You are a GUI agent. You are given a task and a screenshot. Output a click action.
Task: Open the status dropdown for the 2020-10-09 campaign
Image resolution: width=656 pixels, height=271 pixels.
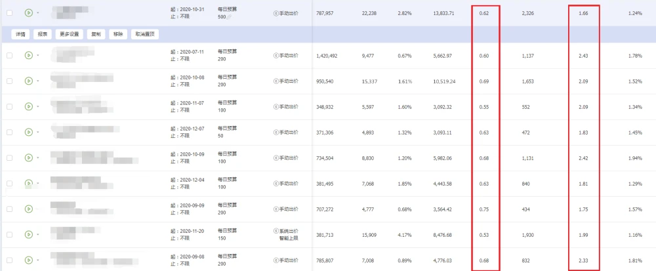click(x=37, y=158)
